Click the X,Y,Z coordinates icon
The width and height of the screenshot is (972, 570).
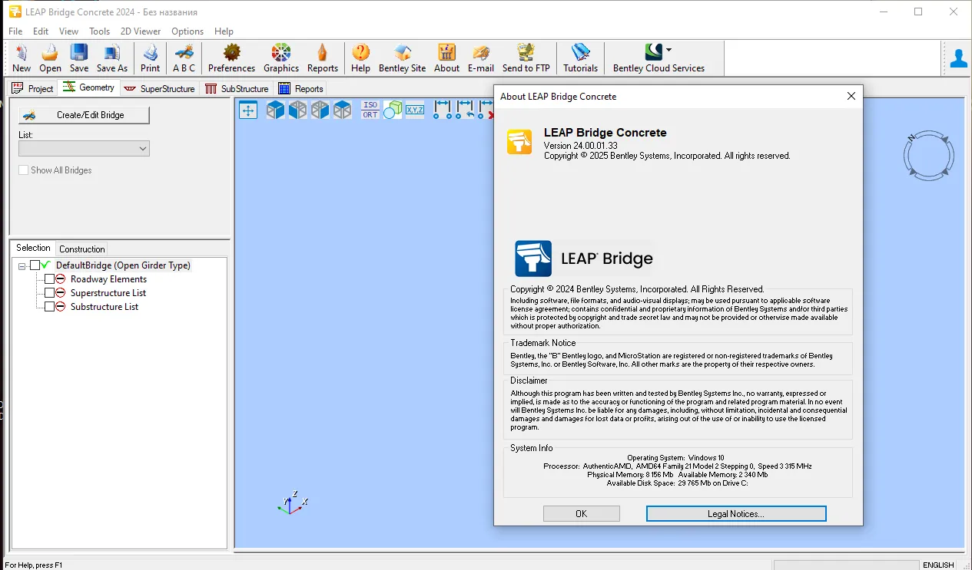point(415,110)
